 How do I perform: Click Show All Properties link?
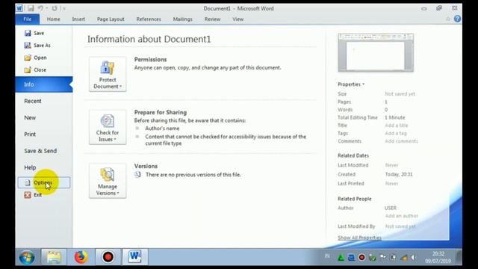click(x=359, y=238)
